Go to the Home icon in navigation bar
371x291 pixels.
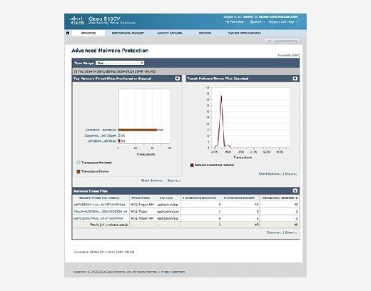(x=68, y=33)
